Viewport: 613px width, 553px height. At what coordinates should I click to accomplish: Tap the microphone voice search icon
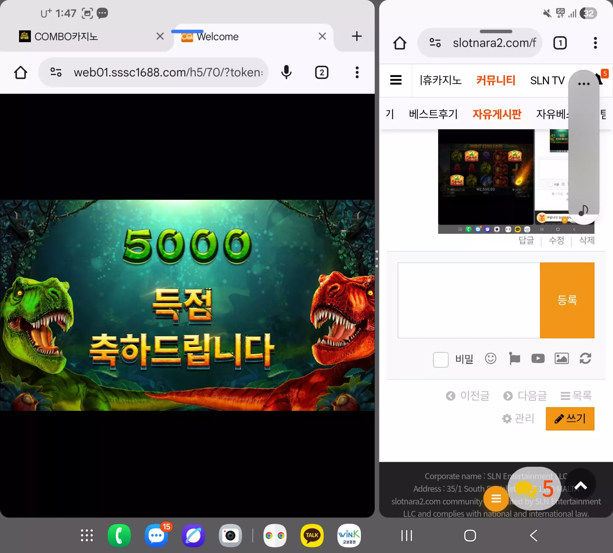click(286, 72)
